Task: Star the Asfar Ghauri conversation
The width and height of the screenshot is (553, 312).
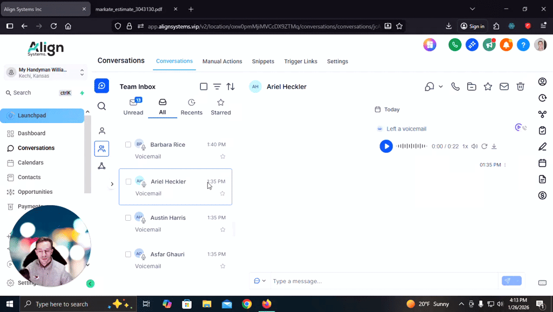Action: tap(222, 266)
